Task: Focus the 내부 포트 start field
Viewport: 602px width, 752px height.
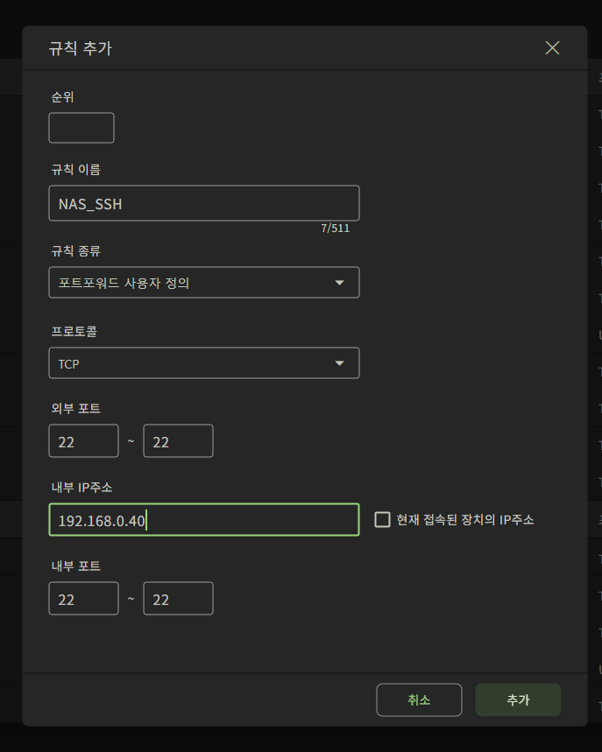Action: click(83, 599)
